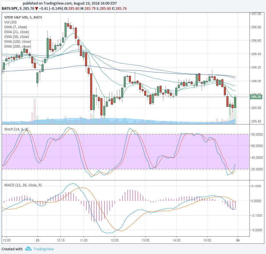This screenshot has height=254, width=266.
Task: Click the 80.0000 Stochastic axis label
Action: pyautogui.click(x=257, y=134)
